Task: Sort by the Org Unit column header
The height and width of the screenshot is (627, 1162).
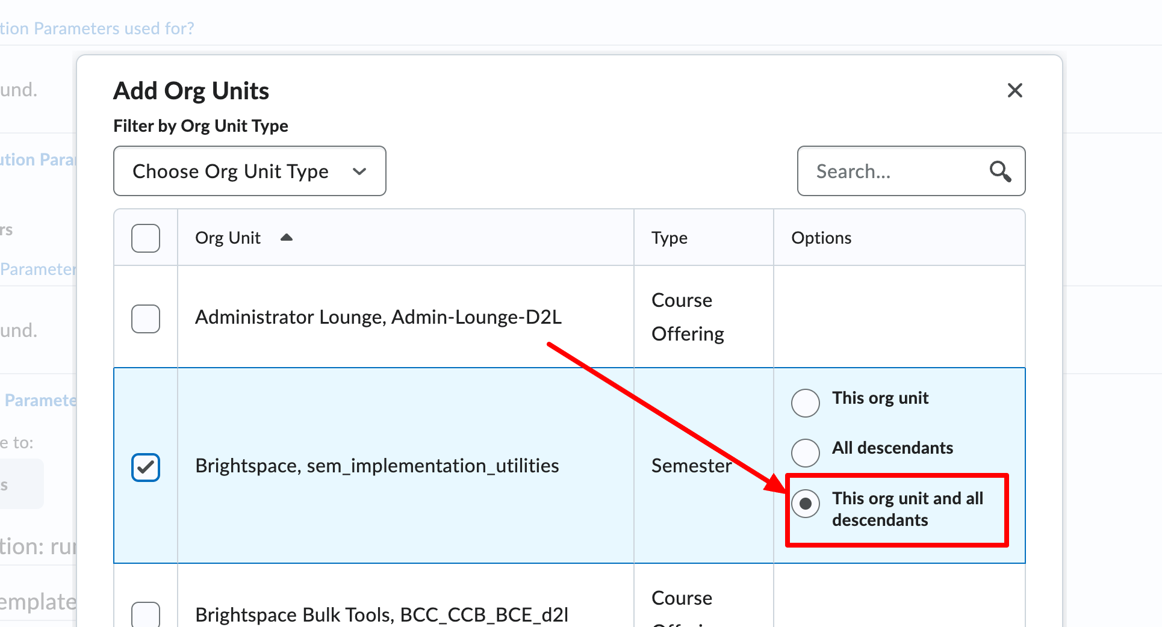Action: pos(228,238)
